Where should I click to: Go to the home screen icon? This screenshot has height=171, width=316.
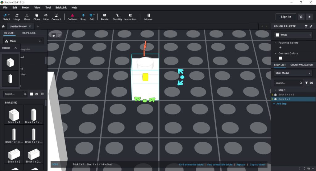pos(3,26)
